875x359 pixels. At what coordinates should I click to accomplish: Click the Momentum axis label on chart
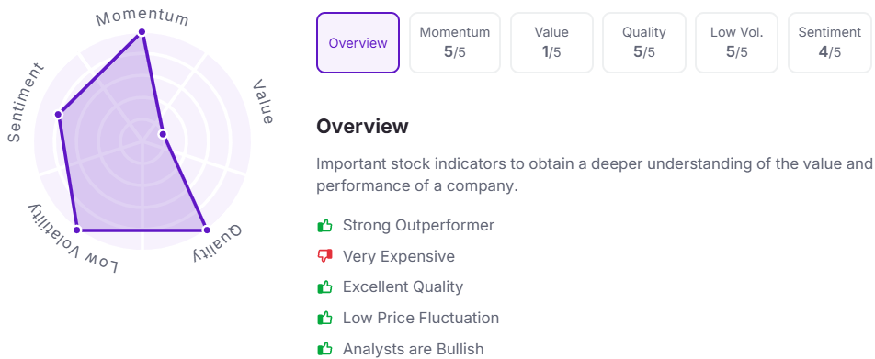[142, 17]
